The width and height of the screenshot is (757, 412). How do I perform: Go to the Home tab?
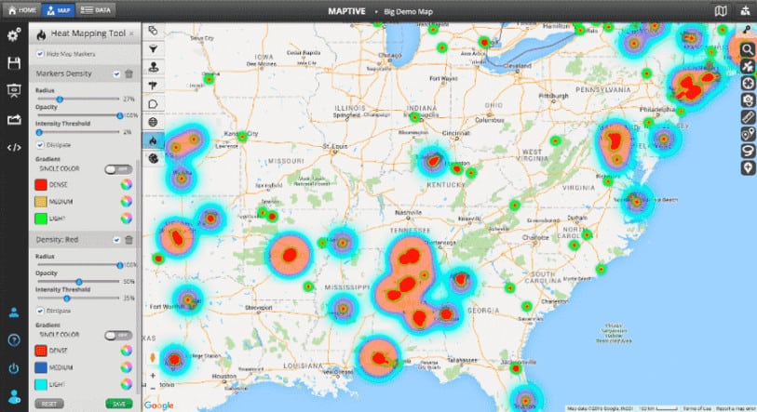pyautogui.click(x=20, y=10)
